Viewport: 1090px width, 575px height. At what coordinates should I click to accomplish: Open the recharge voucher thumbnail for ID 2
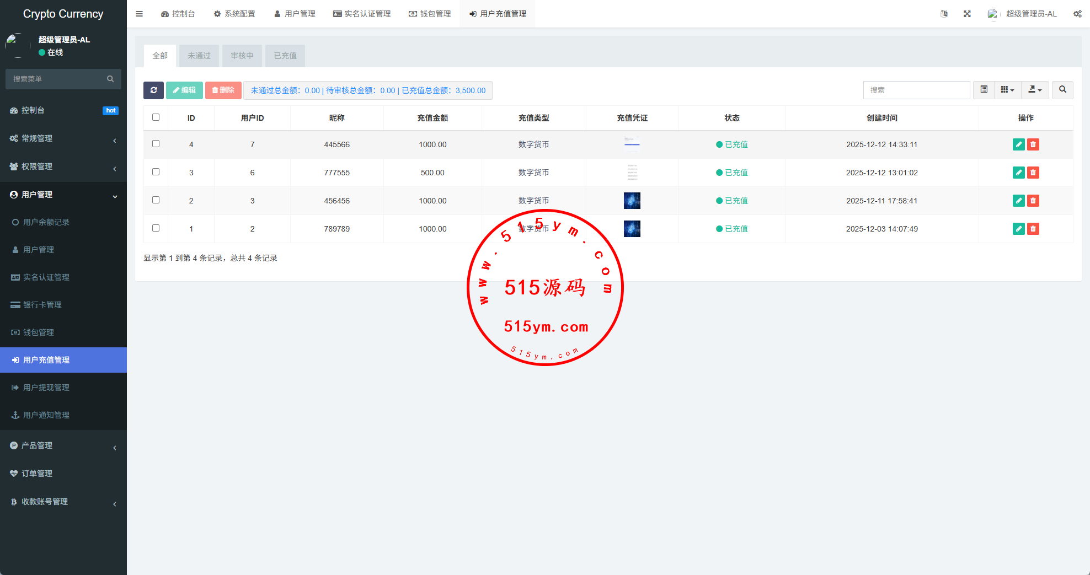(x=632, y=201)
